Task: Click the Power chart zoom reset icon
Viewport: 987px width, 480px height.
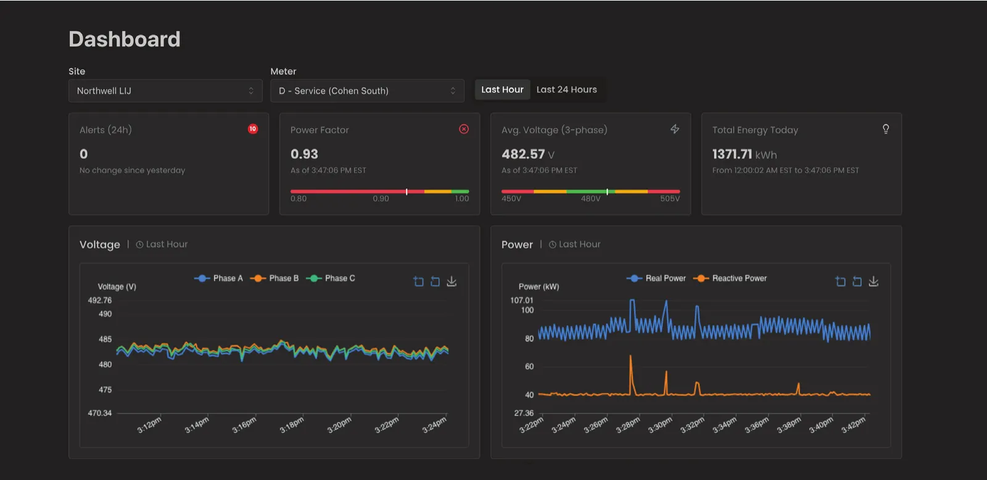Action: tap(857, 281)
